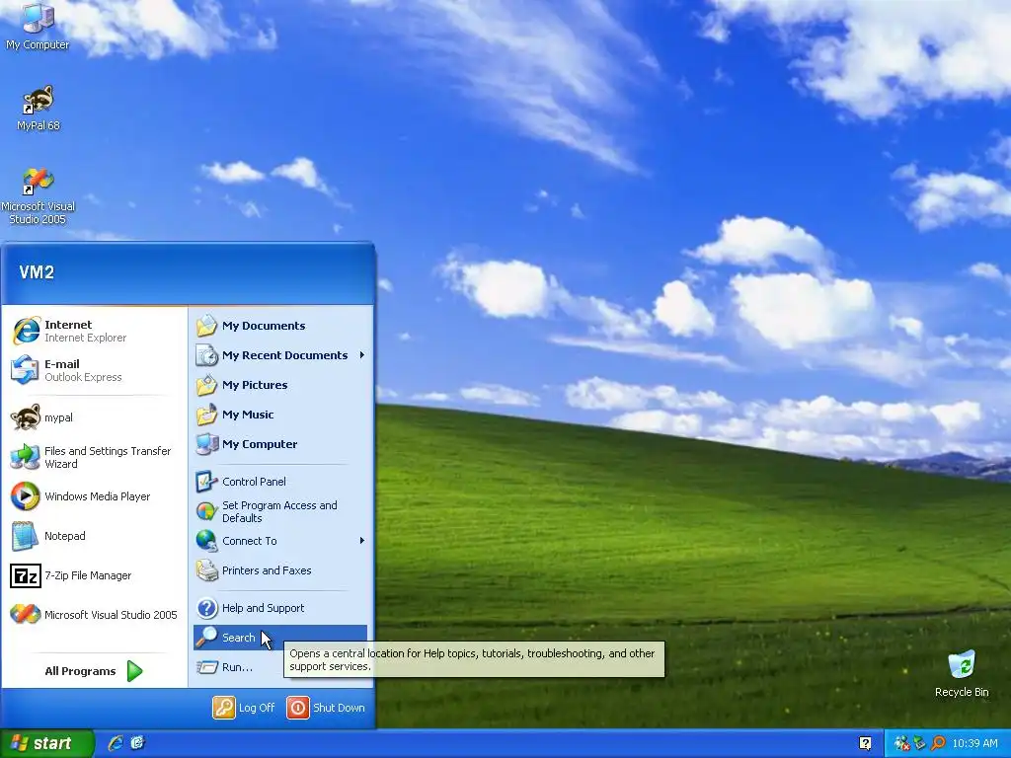Click the 10:39 AM taskbar clock

click(974, 743)
